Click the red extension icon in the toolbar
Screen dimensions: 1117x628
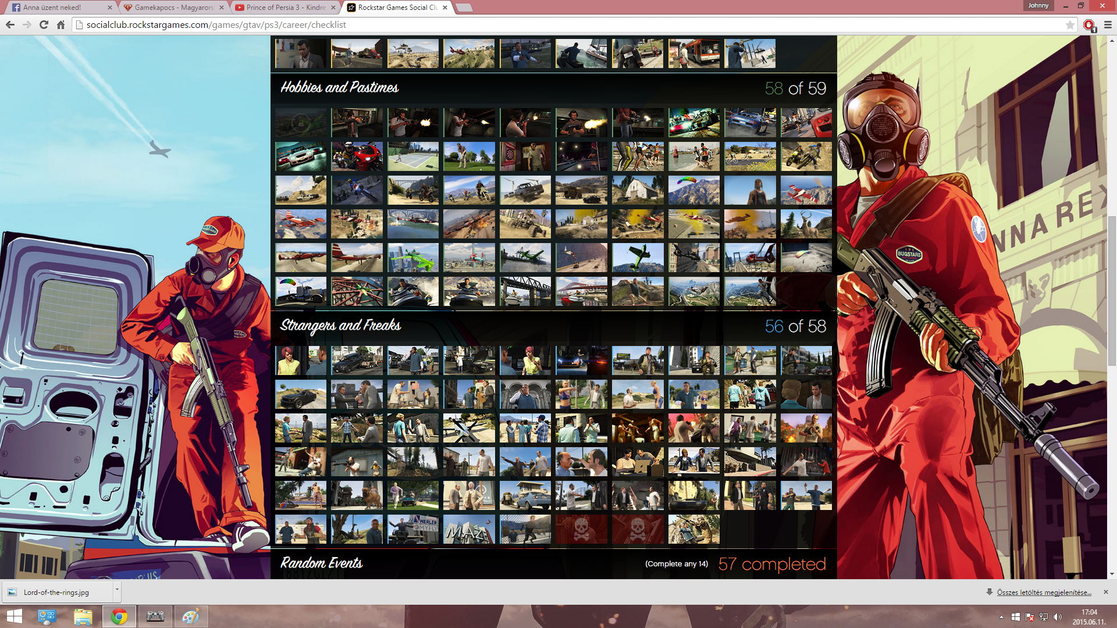coord(1089,24)
